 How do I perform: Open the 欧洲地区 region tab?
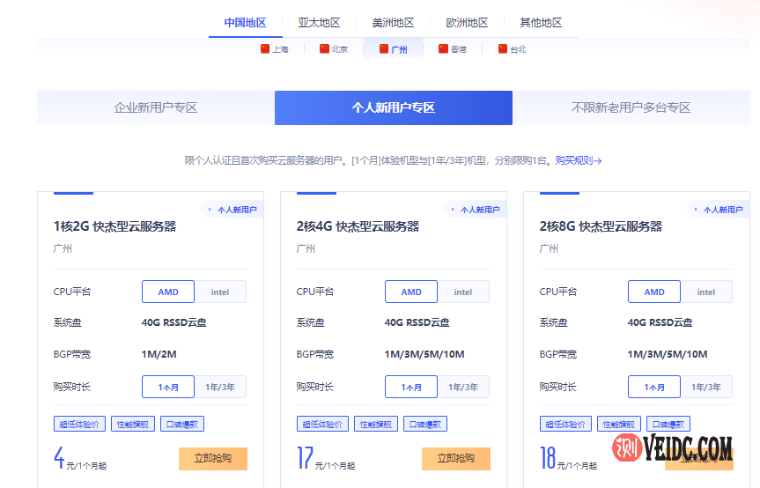467,23
